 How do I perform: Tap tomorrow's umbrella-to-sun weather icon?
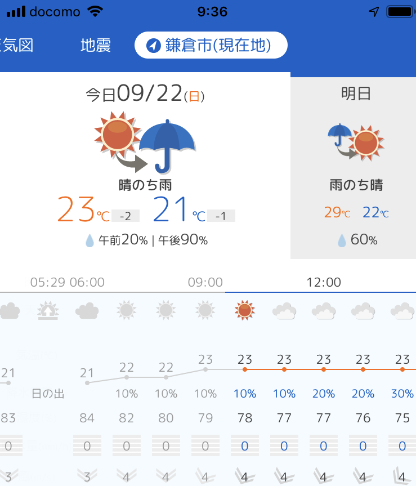tap(356, 142)
